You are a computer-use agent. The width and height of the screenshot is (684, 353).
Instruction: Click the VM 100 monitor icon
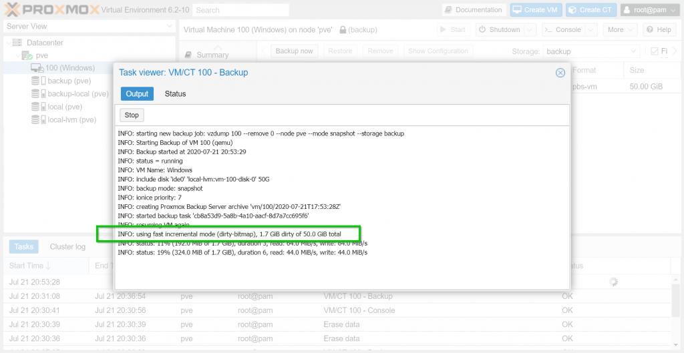pos(37,68)
